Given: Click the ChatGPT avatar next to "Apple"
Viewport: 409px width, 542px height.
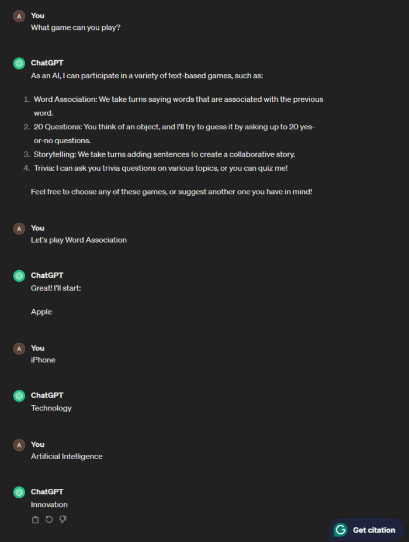Looking at the screenshot, I should click(19, 275).
